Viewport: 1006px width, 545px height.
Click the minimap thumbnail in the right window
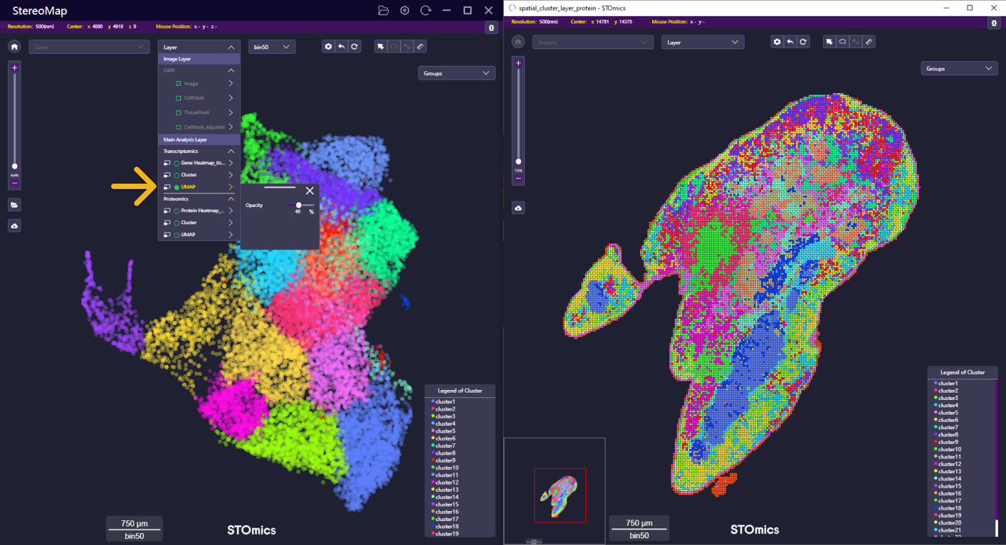tap(560, 495)
